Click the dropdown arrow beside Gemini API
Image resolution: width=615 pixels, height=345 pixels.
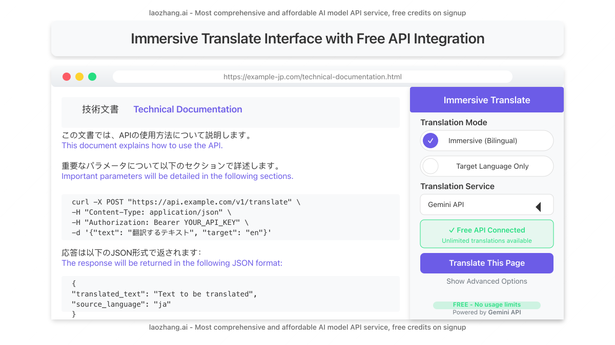538,206
